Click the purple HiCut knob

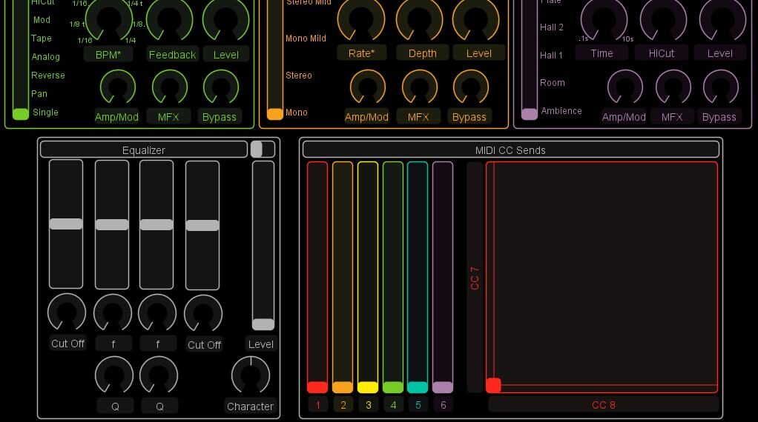663,19
